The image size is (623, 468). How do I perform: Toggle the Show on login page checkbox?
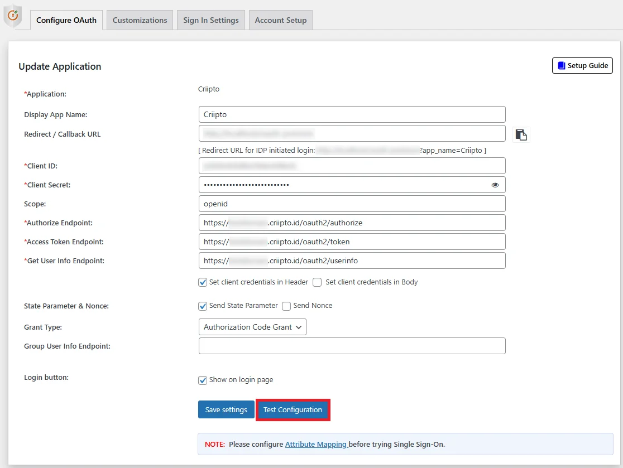tap(203, 380)
